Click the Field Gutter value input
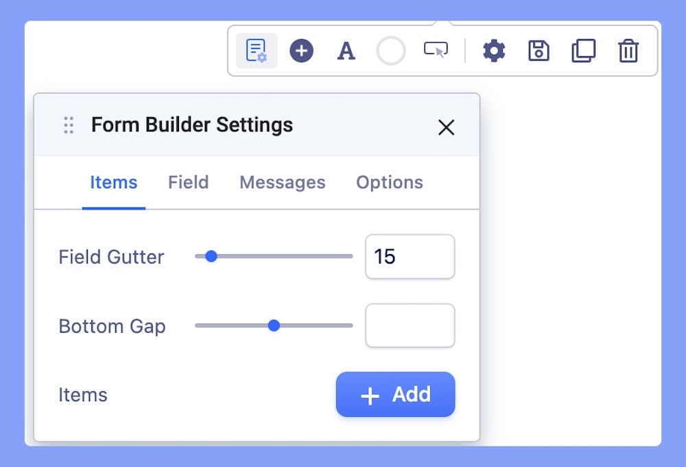Image resolution: width=686 pixels, height=467 pixels. coord(410,257)
